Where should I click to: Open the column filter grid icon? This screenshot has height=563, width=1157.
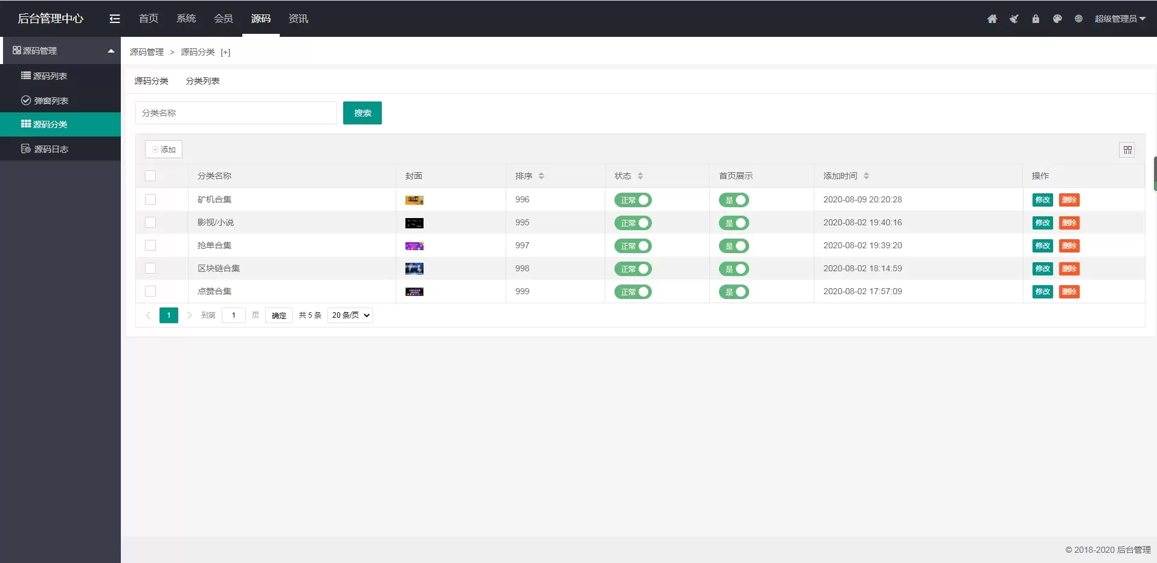coord(1127,150)
